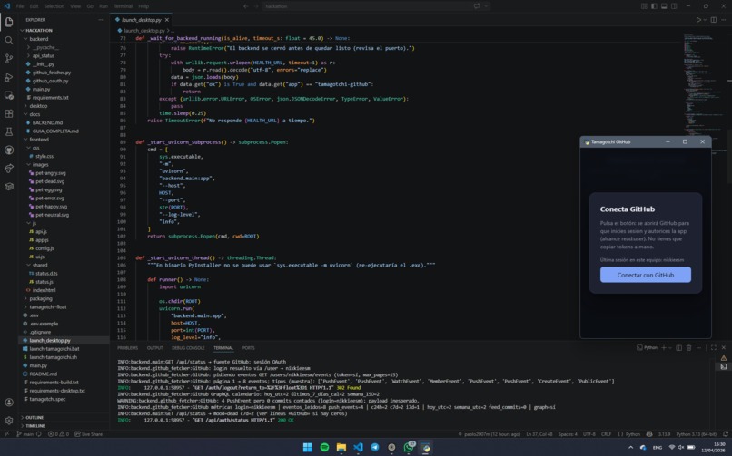The height and width of the screenshot is (456, 732).
Task: Open the GitHub view in activity bar
Action: [9, 150]
